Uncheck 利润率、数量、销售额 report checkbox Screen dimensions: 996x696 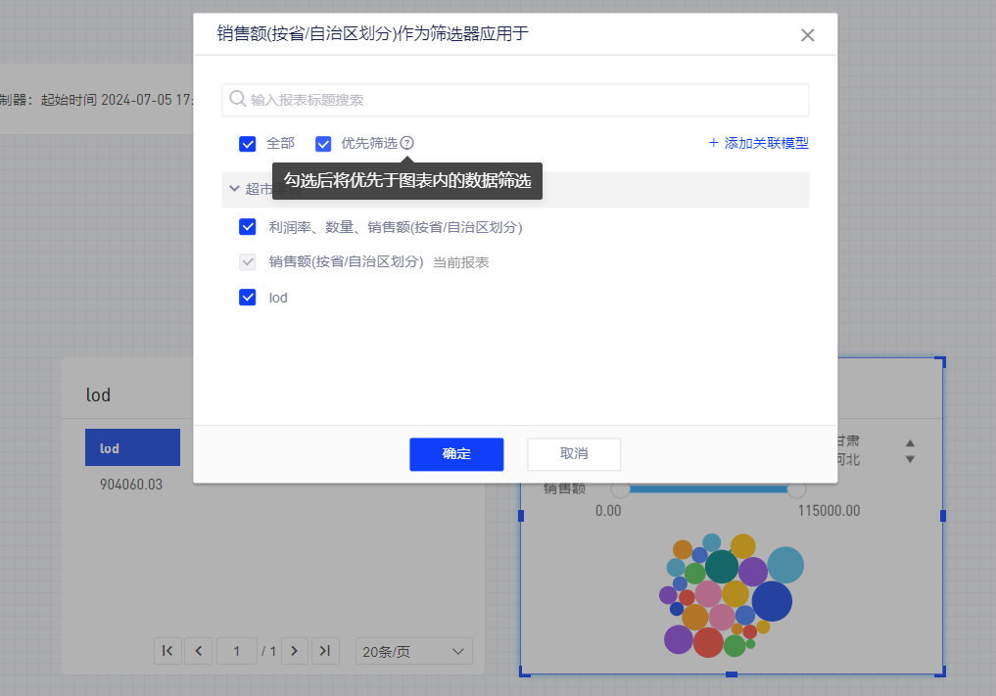click(248, 227)
